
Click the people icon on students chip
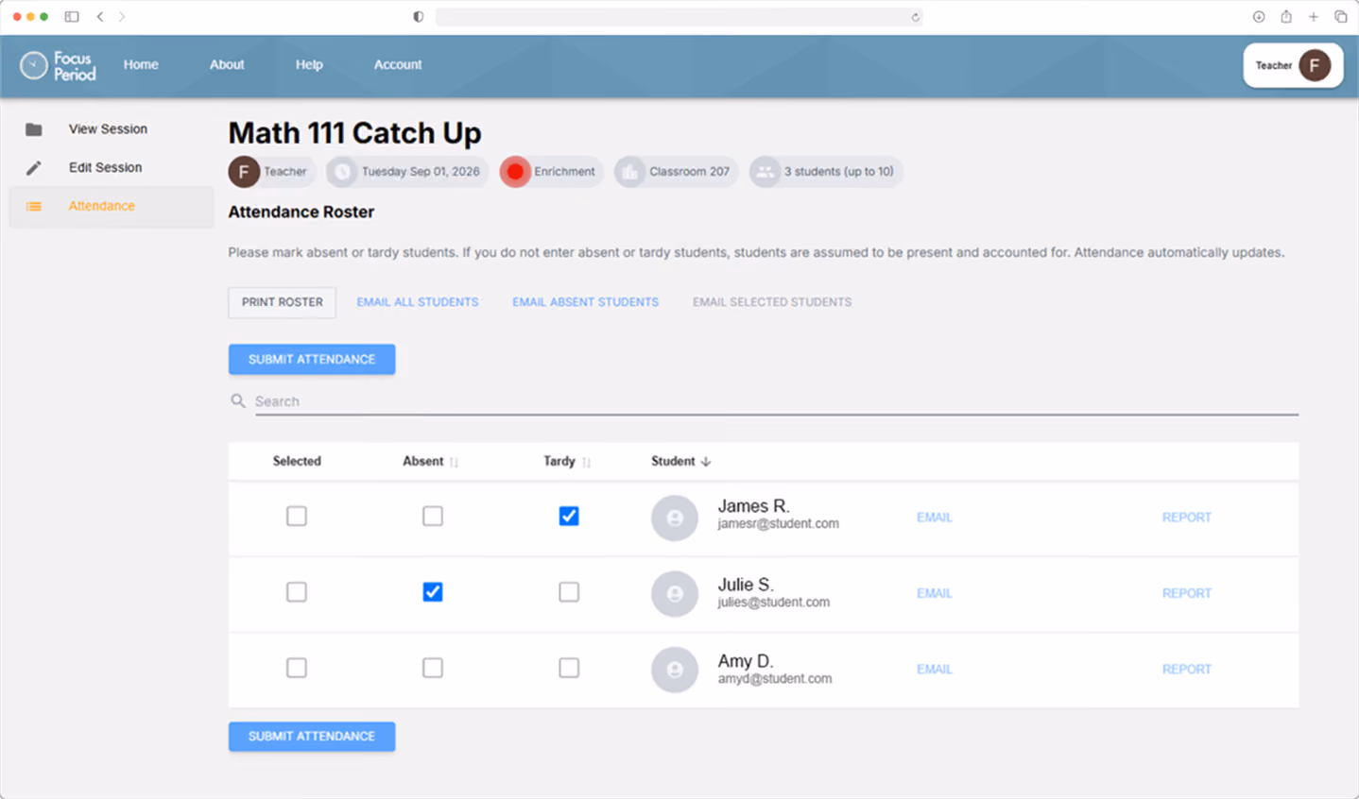(765, 172)
